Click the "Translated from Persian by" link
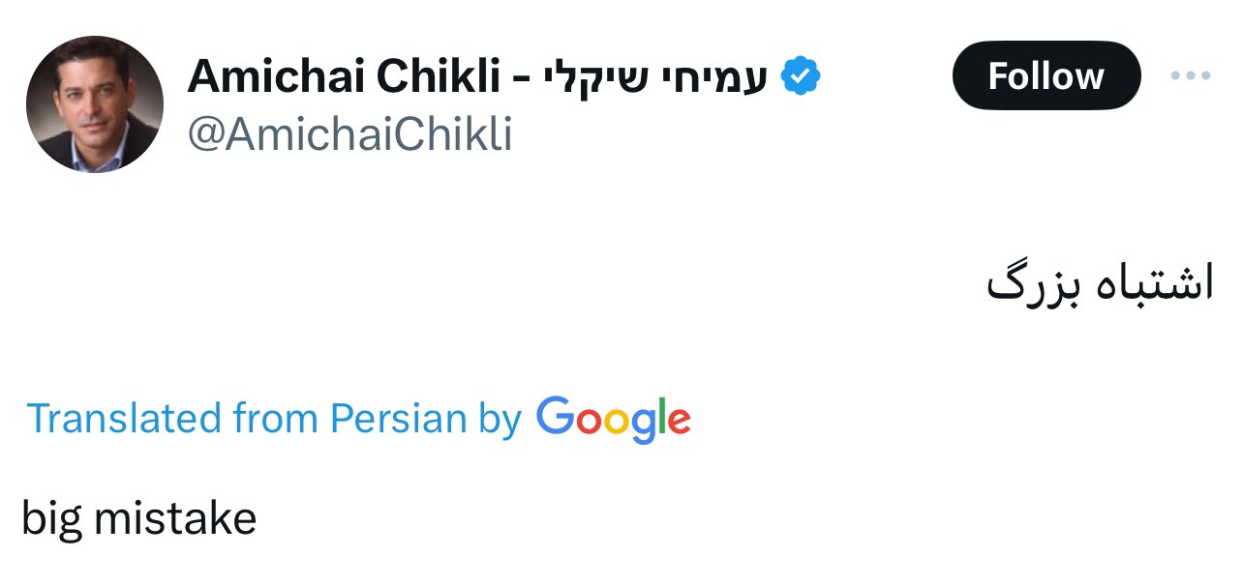Screen dimensions: 1243x586 273,419
